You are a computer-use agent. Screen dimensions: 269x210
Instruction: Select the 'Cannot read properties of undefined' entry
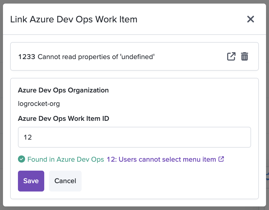pos(96,57)
